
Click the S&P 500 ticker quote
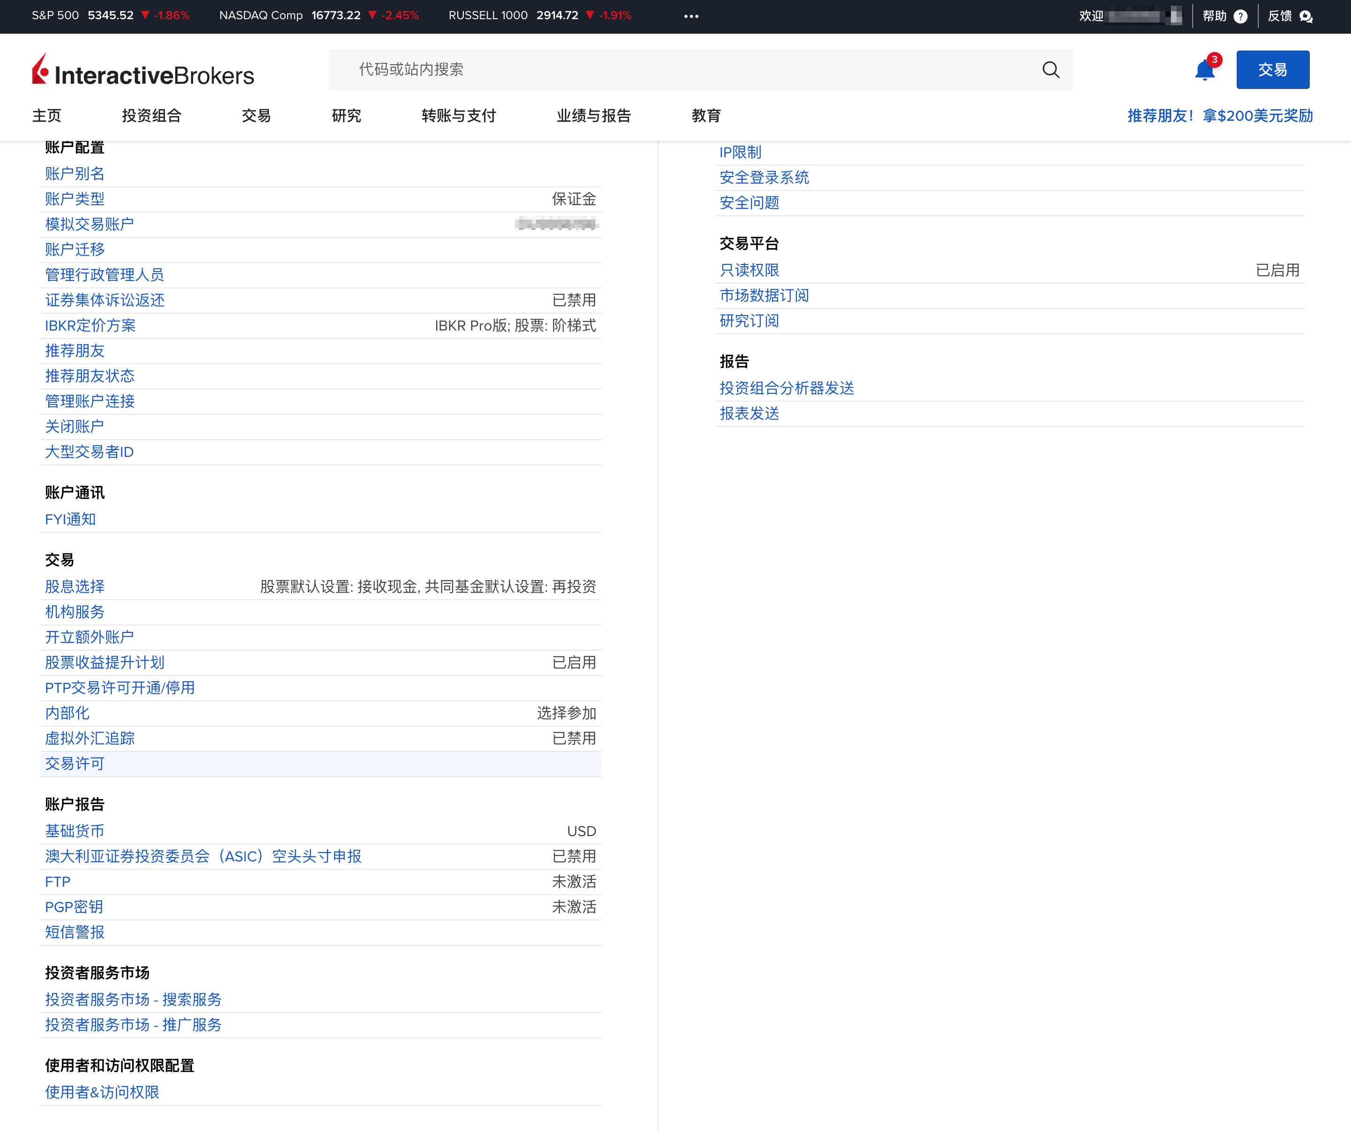pos(110,15)
